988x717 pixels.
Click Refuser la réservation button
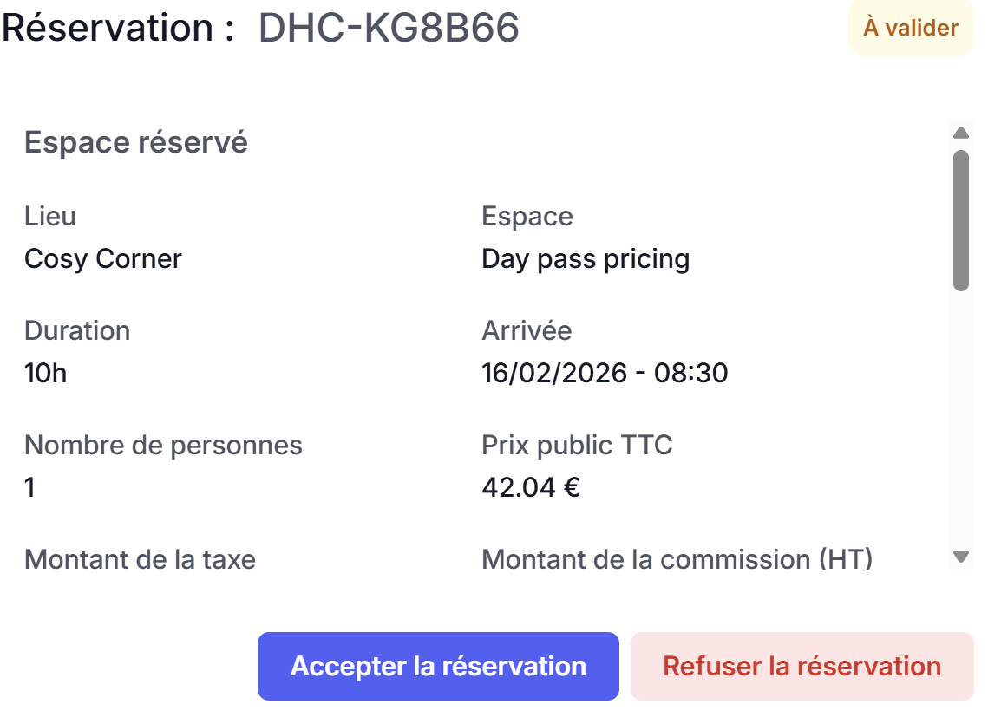(802, 666)
